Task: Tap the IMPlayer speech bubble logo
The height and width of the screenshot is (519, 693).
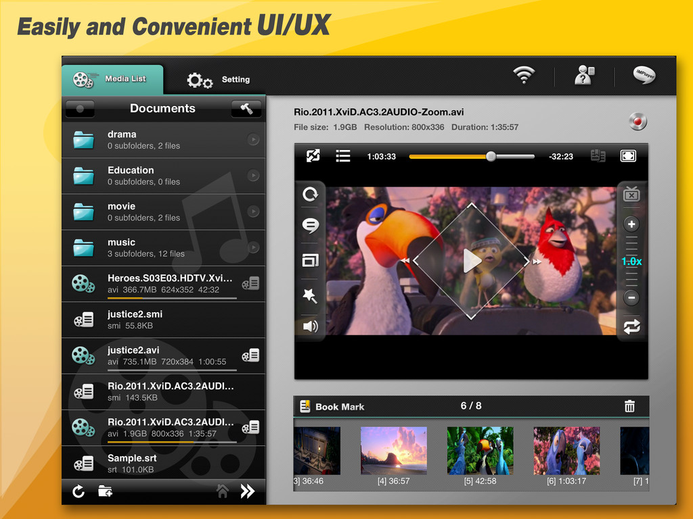Action: coord(644,74)
